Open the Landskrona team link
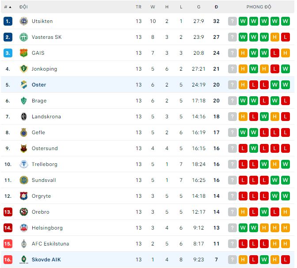The image size is (297, 268). pos(46,117)
